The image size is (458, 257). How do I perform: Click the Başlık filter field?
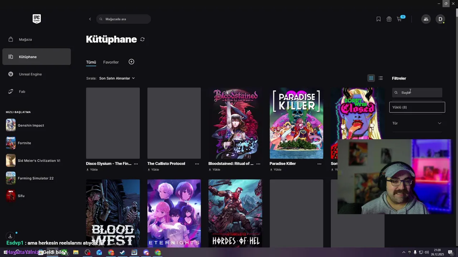(x=417, y=92)
